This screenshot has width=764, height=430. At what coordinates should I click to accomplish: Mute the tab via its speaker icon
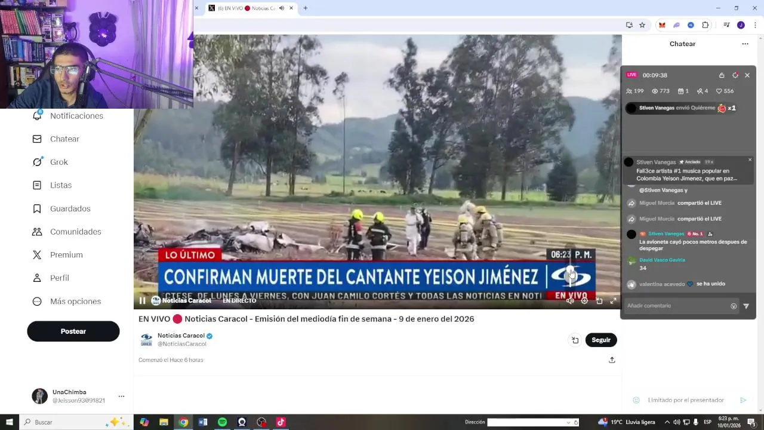[281, 8]
